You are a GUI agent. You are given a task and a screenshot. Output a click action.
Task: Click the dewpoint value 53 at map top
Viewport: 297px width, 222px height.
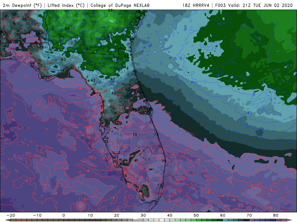point(110,11)
